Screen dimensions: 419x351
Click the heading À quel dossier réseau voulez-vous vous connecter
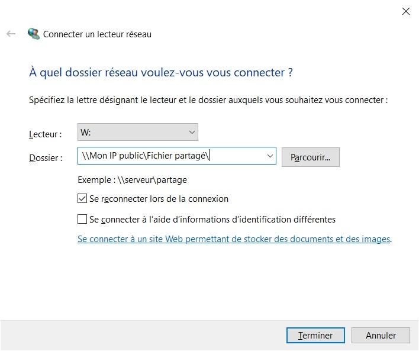point(161,73)
